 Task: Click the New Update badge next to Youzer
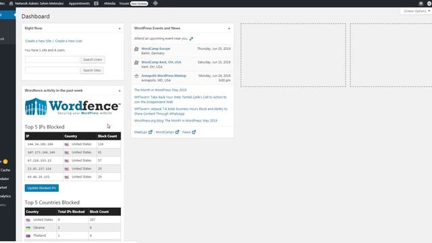pyautogui.click(x=139, y=3)
